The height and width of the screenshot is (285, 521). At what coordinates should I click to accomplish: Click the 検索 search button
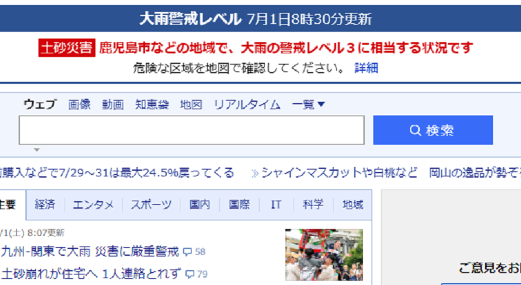(x=433, y=130)
